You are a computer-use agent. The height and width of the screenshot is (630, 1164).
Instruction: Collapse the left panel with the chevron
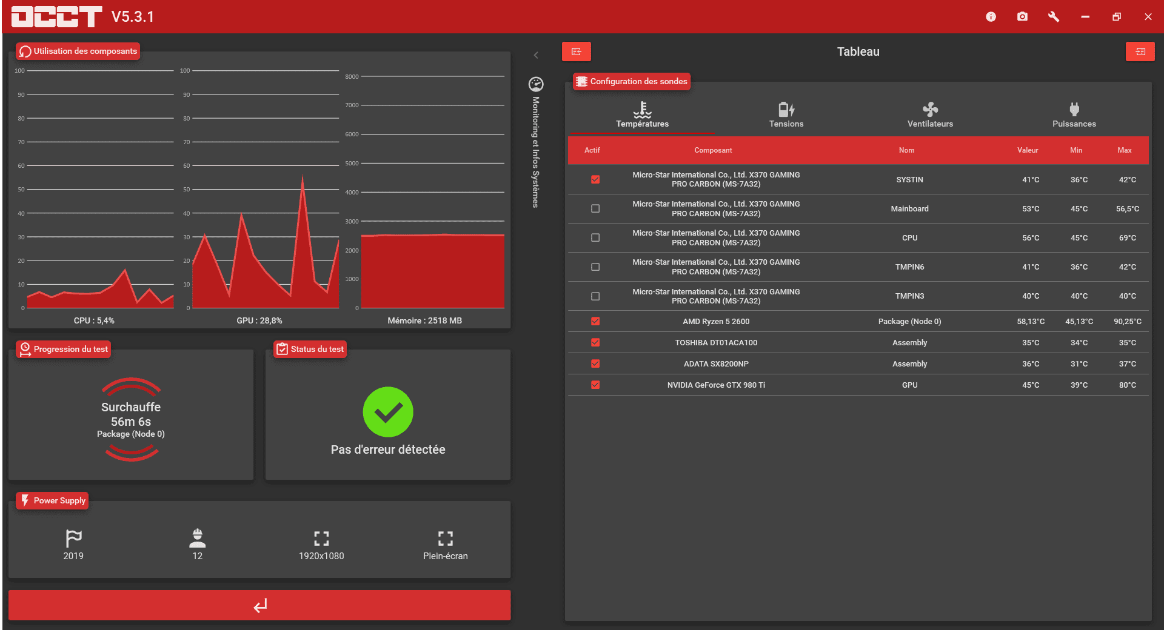(536, 55)
